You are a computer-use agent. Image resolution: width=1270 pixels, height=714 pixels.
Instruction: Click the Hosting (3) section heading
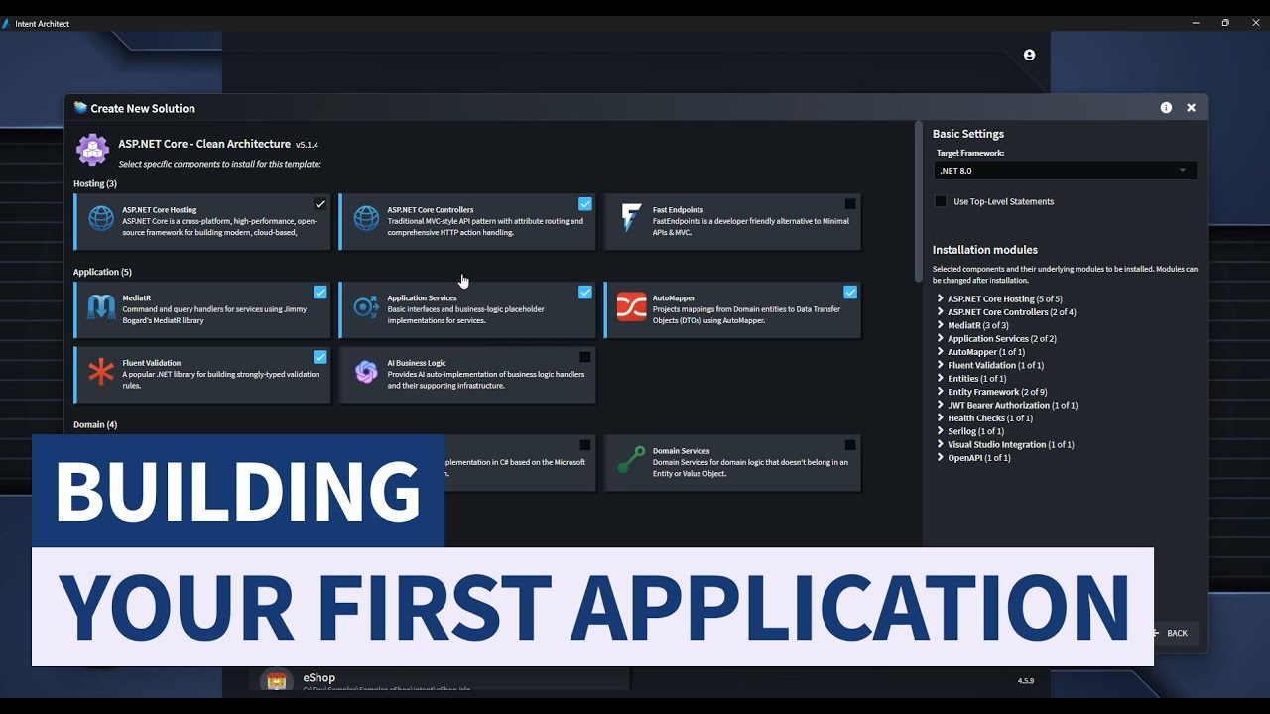click(94, 183)
